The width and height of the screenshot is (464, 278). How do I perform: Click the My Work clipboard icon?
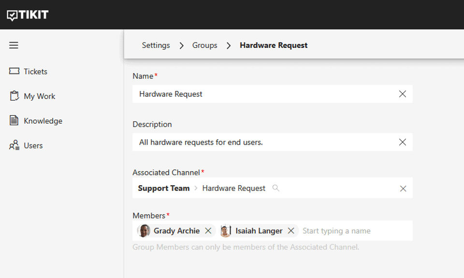(x=14, y=96)
